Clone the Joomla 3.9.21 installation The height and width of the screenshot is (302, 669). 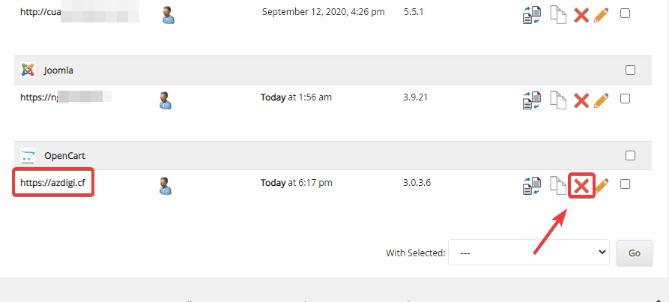[557, 99]
